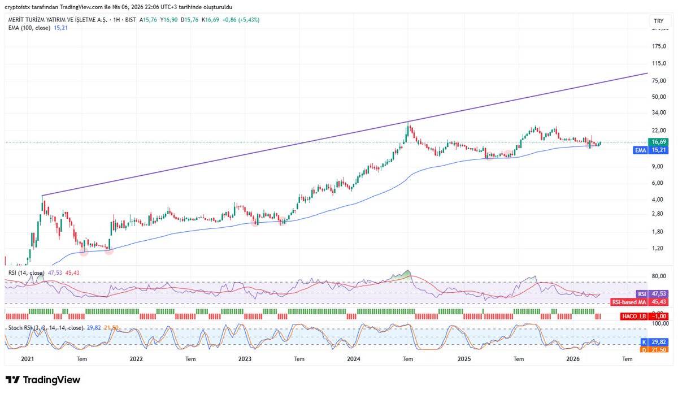Click the 115,0 price axis label
Image resolution: width=678 pixels, height=394 pixels.
[x=658, y=63]
